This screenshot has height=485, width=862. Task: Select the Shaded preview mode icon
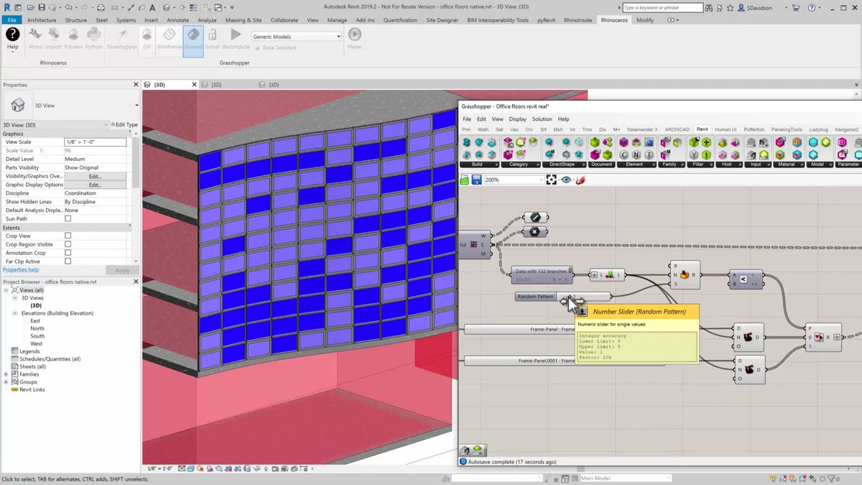pos(193,38)
